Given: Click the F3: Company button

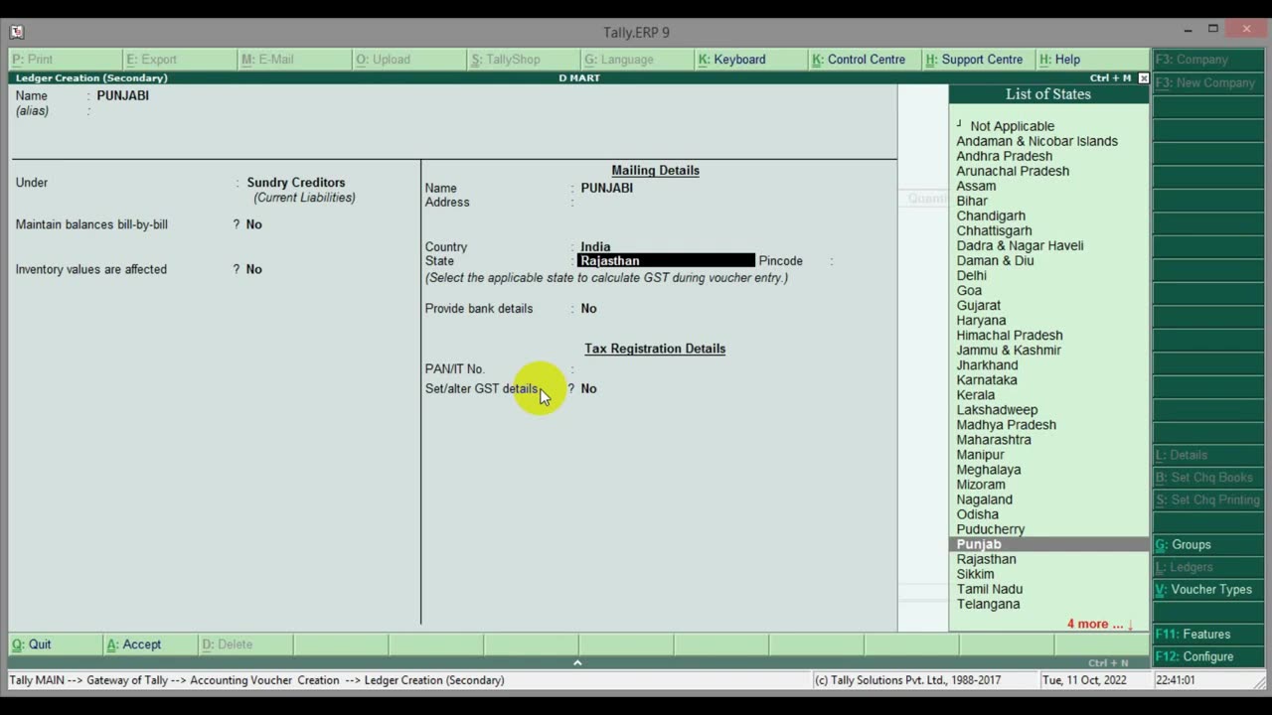Looking at the screenshot, I should (1208, 60).
